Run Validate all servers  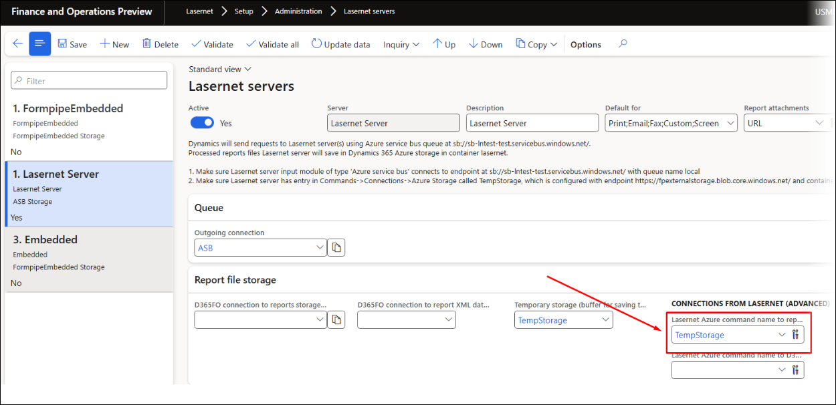(x=272, y=44)
